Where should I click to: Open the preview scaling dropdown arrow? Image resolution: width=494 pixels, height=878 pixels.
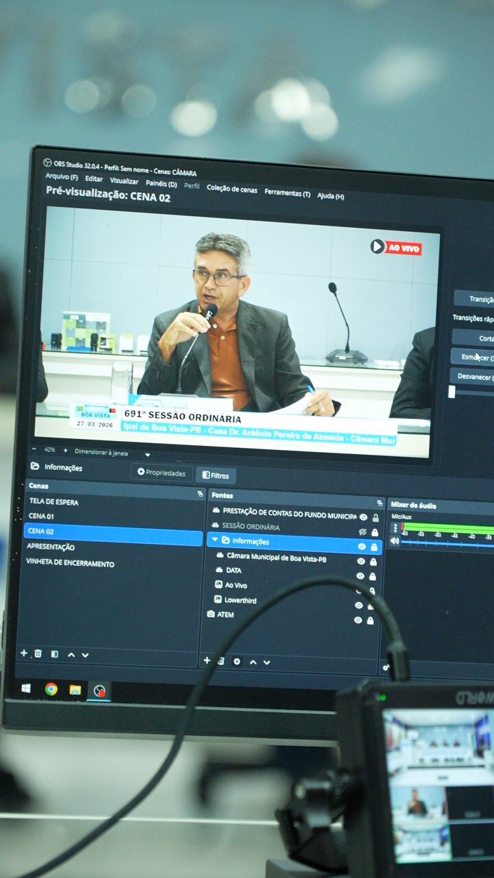147,454
